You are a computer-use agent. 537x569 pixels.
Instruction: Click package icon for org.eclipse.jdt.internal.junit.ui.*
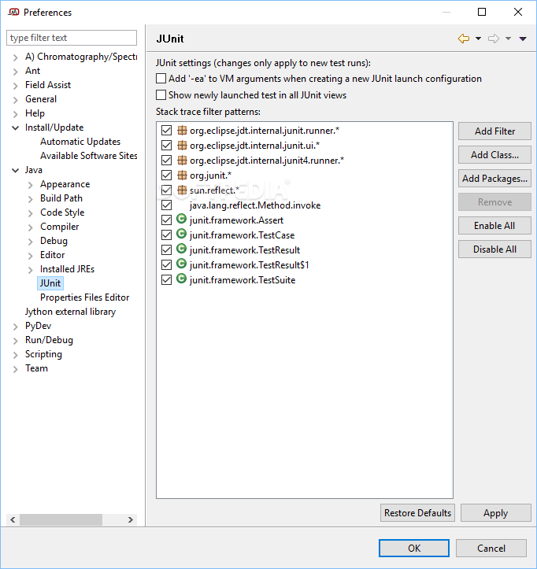(182, 145)
